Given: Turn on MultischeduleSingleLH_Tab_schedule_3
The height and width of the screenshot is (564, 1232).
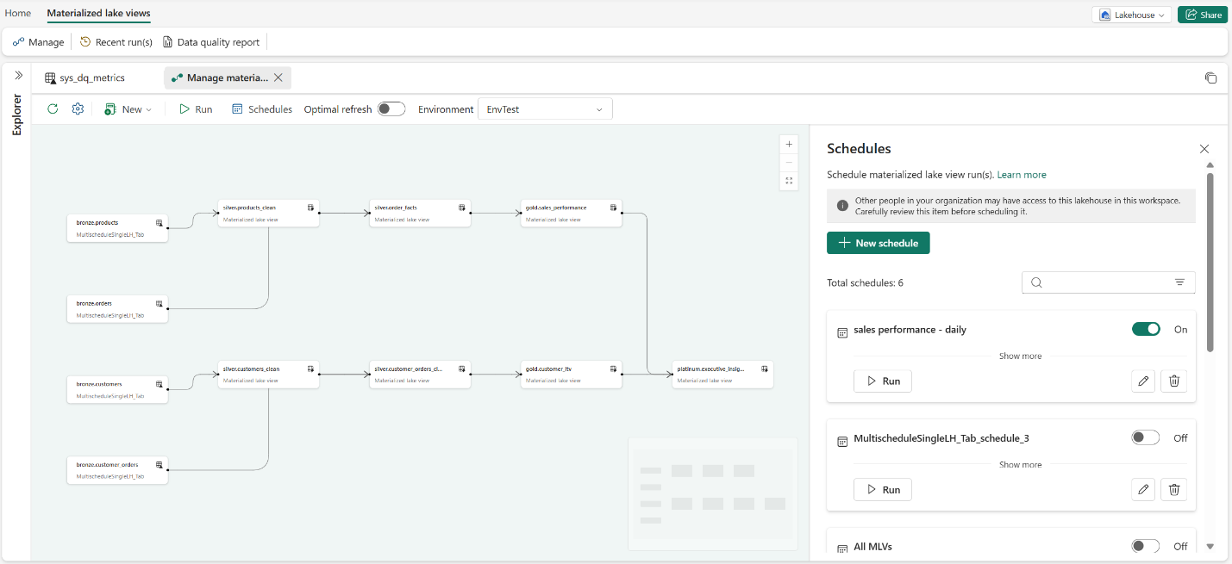Looking at the screenshot, I should 1145,437.
